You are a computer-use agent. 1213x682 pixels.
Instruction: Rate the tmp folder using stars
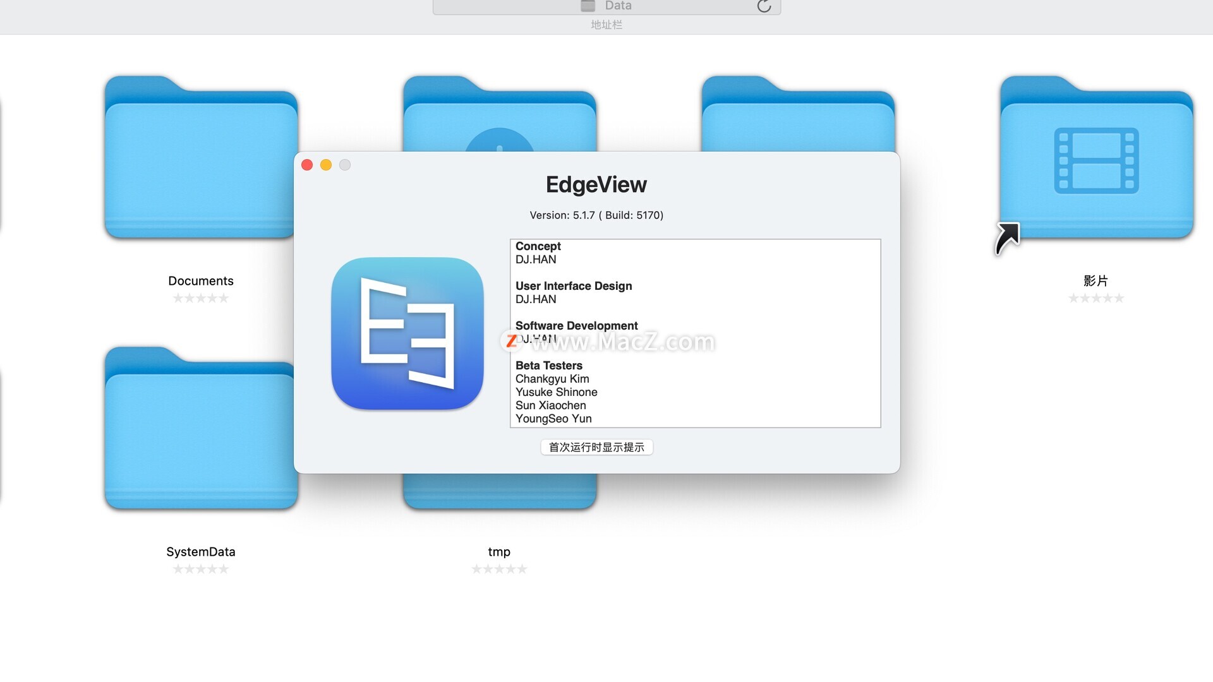pyautogui.click(x=499, y=569)
